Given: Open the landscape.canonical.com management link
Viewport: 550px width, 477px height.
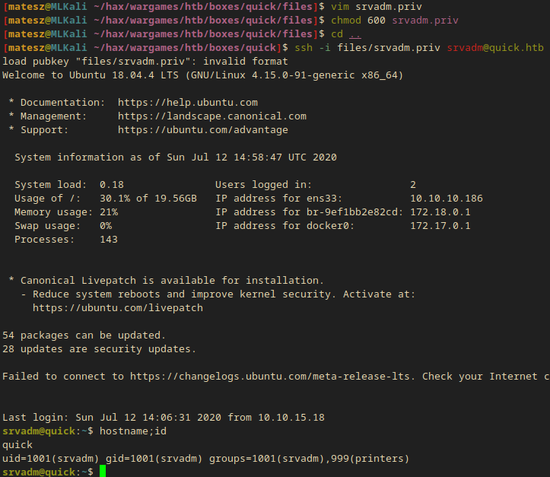Looking at the screenshot, I should [x=211, y=116].
